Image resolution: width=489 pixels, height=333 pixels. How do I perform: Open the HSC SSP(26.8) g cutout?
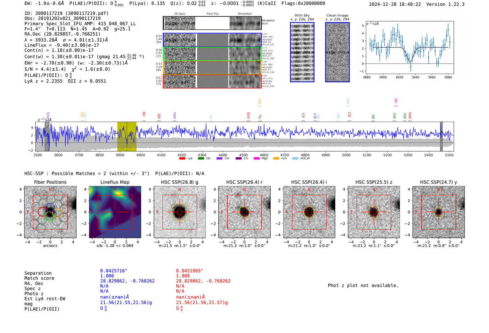pyautogui.click(x=180, y=212)
